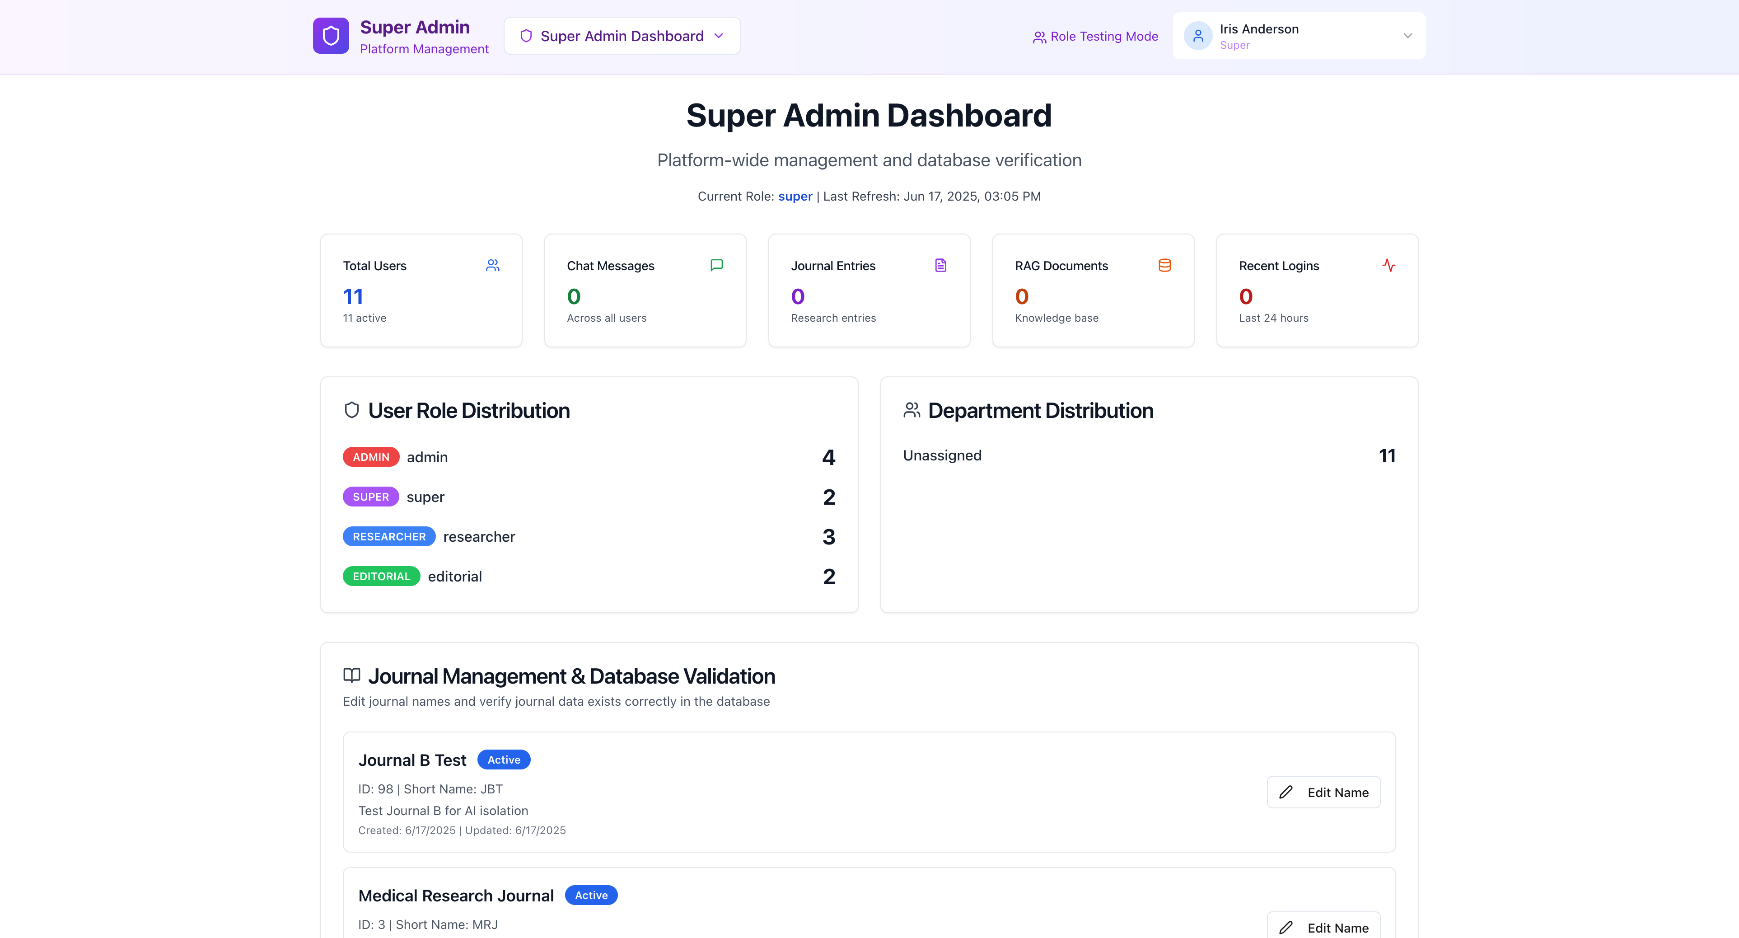The image size is (1739, 938).
Task: Click 'Test Journal B for AI isolation' description
Action: [x=443, y=811]
